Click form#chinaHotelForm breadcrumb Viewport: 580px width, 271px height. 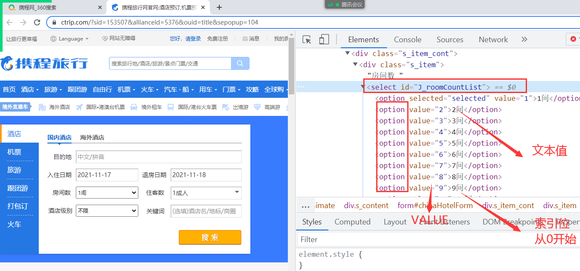click(x=435, y=206)
